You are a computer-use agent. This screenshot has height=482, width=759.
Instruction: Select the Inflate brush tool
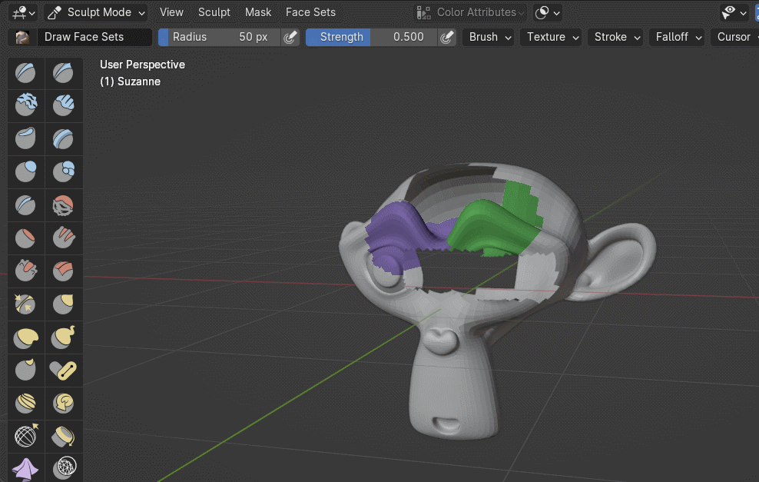point(25,171)
